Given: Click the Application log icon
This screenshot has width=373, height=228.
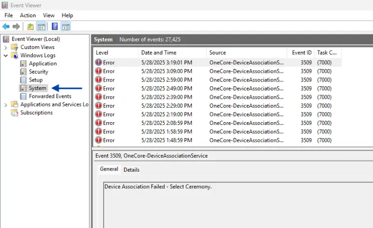Looking at the screenshot, I should click(23, 63).
